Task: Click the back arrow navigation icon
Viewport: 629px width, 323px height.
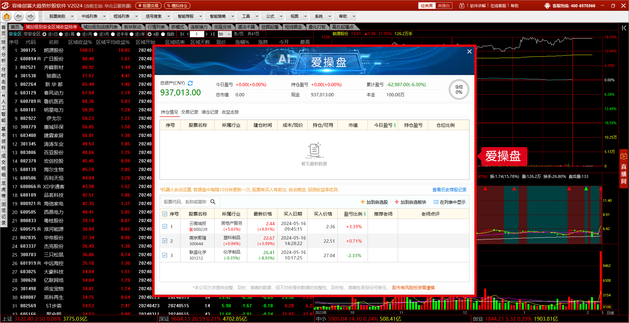Action: [x=19, y=16]
